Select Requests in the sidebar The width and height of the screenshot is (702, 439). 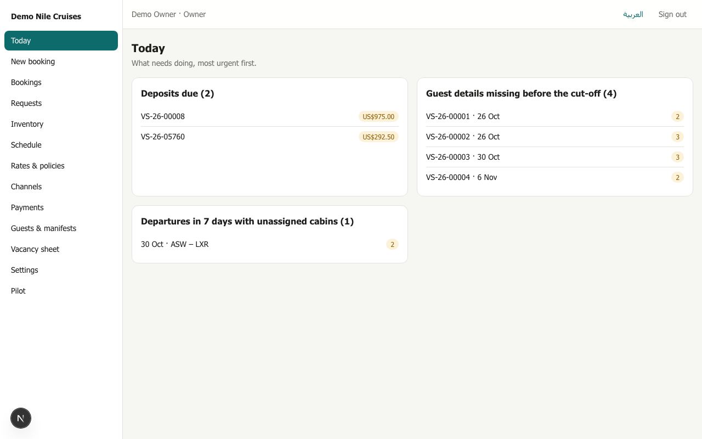click(61, 103)
